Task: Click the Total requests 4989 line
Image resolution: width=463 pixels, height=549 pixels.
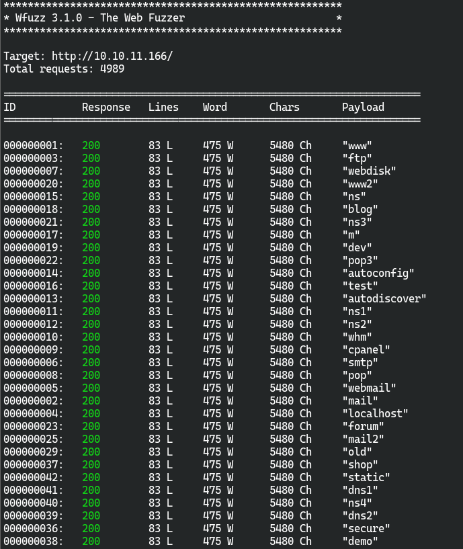Action: (64, 69)
